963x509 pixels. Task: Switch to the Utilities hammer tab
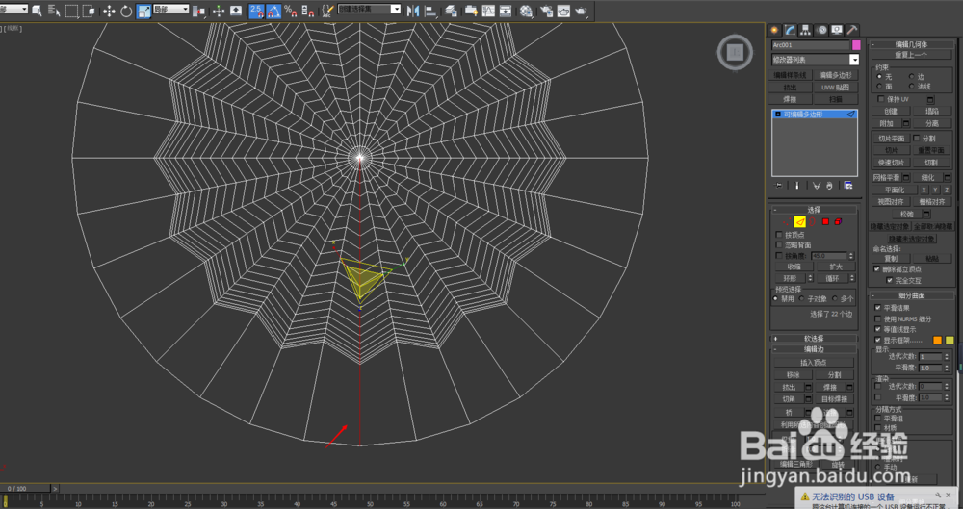(x=852, y=30)
